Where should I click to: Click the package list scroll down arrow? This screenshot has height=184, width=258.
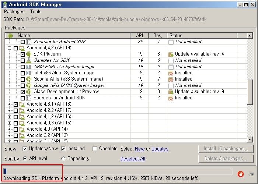[250, 139]
